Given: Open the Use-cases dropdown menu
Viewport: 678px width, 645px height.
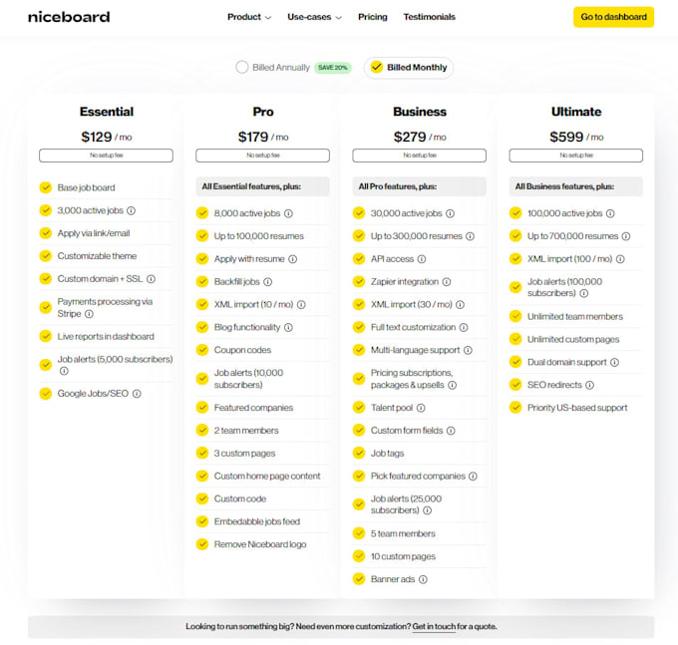Looking at the screenshot, I should pyautogui.click(x=314, y=17).
